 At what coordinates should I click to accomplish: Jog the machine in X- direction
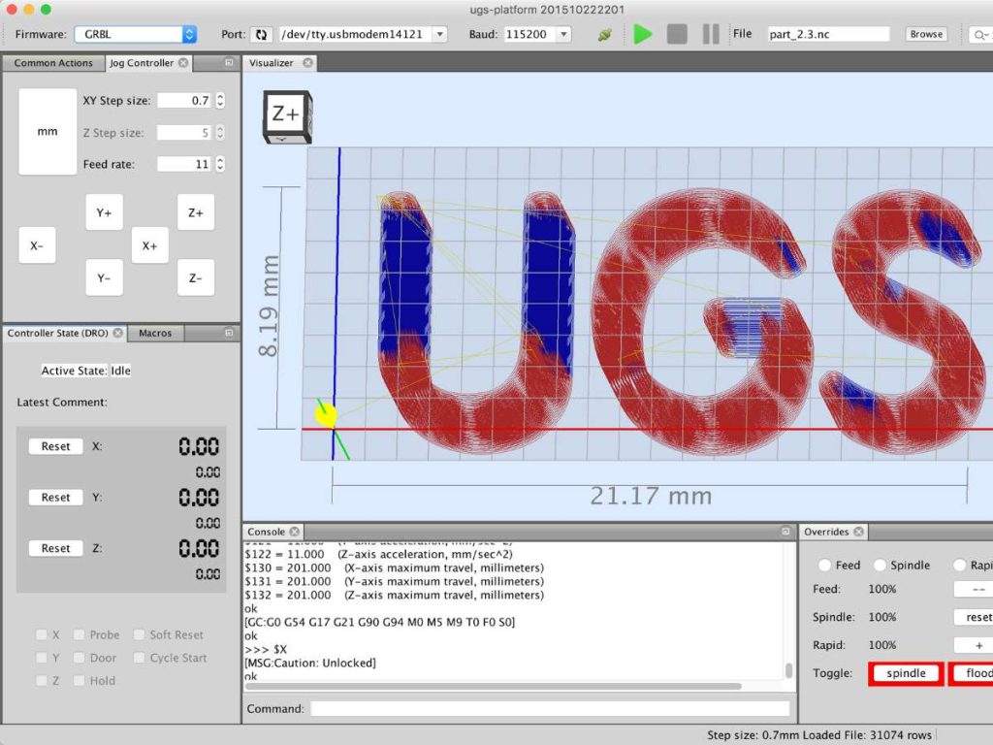tap(37, 245)
